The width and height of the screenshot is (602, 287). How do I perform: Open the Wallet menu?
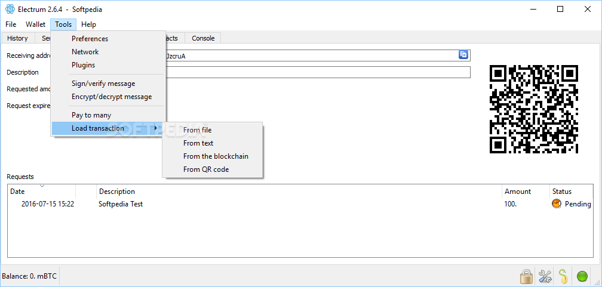[35, 24]
